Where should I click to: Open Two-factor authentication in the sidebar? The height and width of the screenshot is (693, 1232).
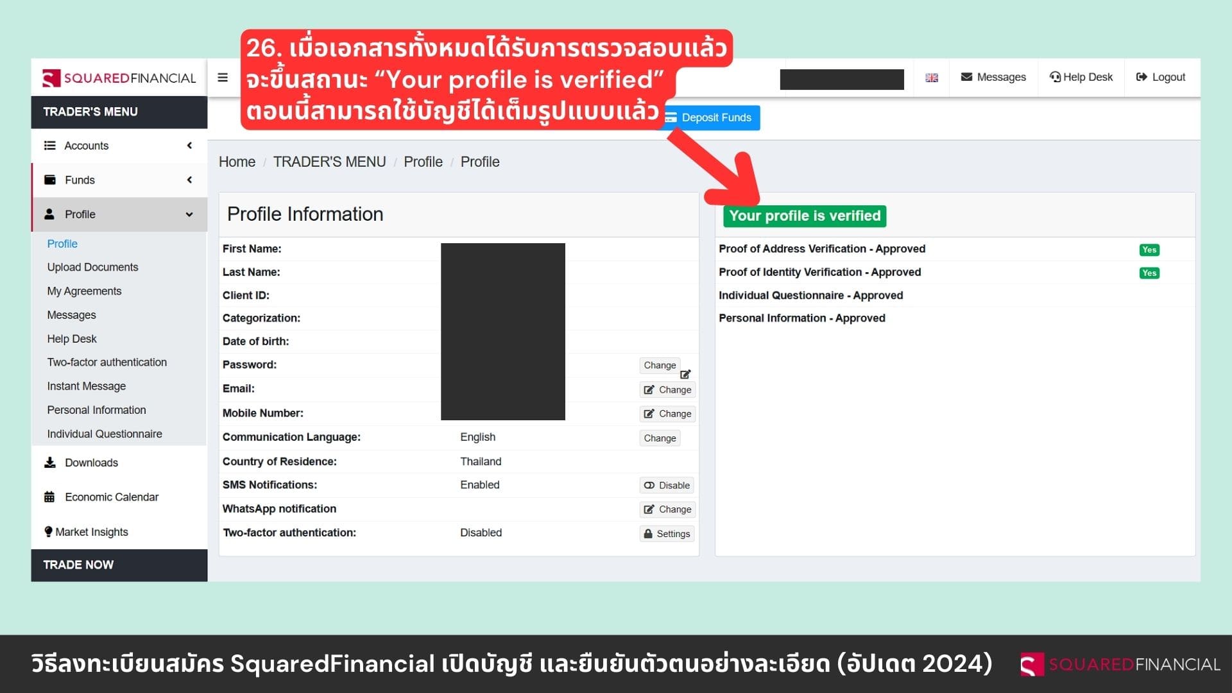click(x=107, y=363)
